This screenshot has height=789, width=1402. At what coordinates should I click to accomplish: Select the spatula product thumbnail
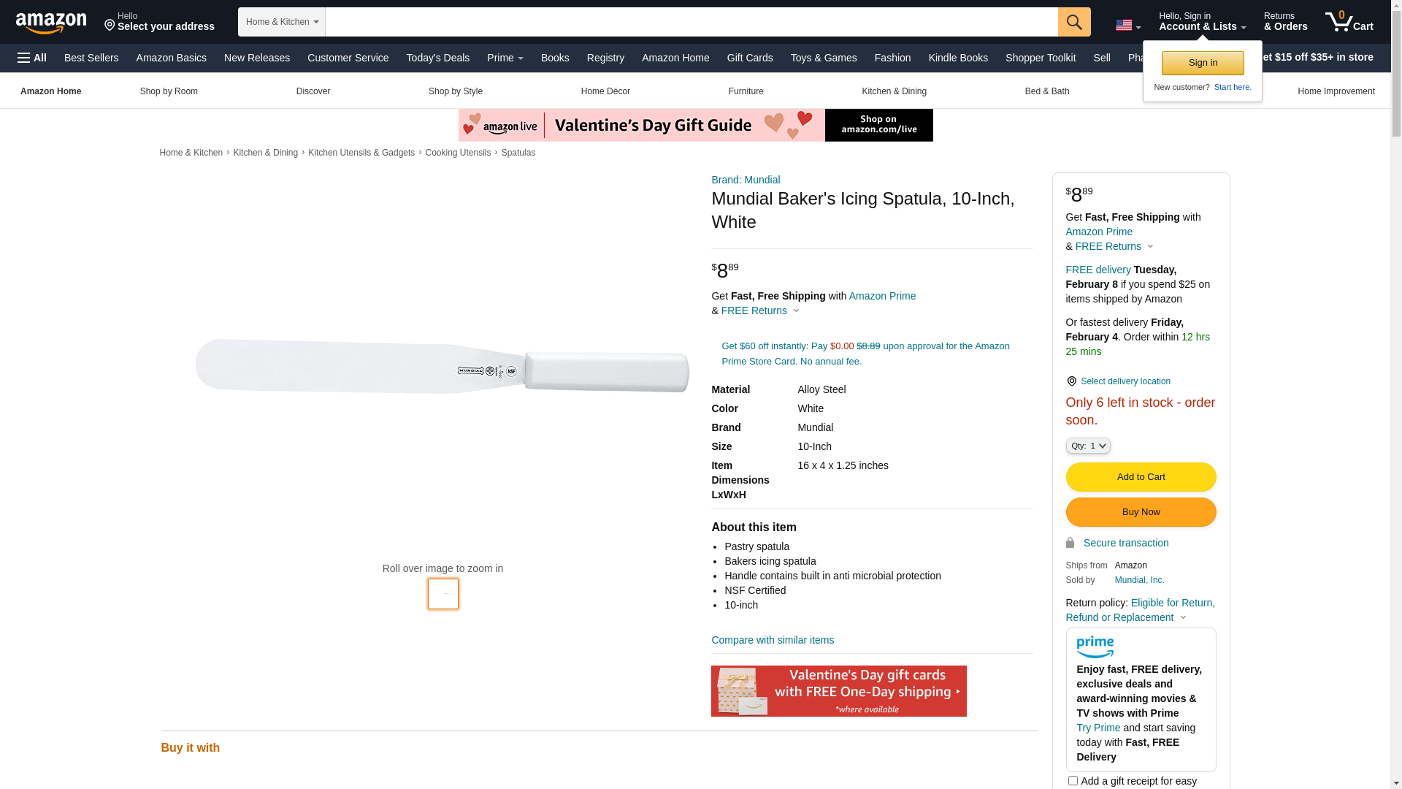[443, 594]
